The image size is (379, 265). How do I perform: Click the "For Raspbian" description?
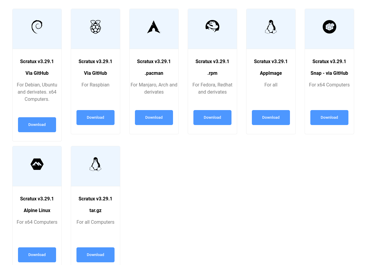pos(95,85)
